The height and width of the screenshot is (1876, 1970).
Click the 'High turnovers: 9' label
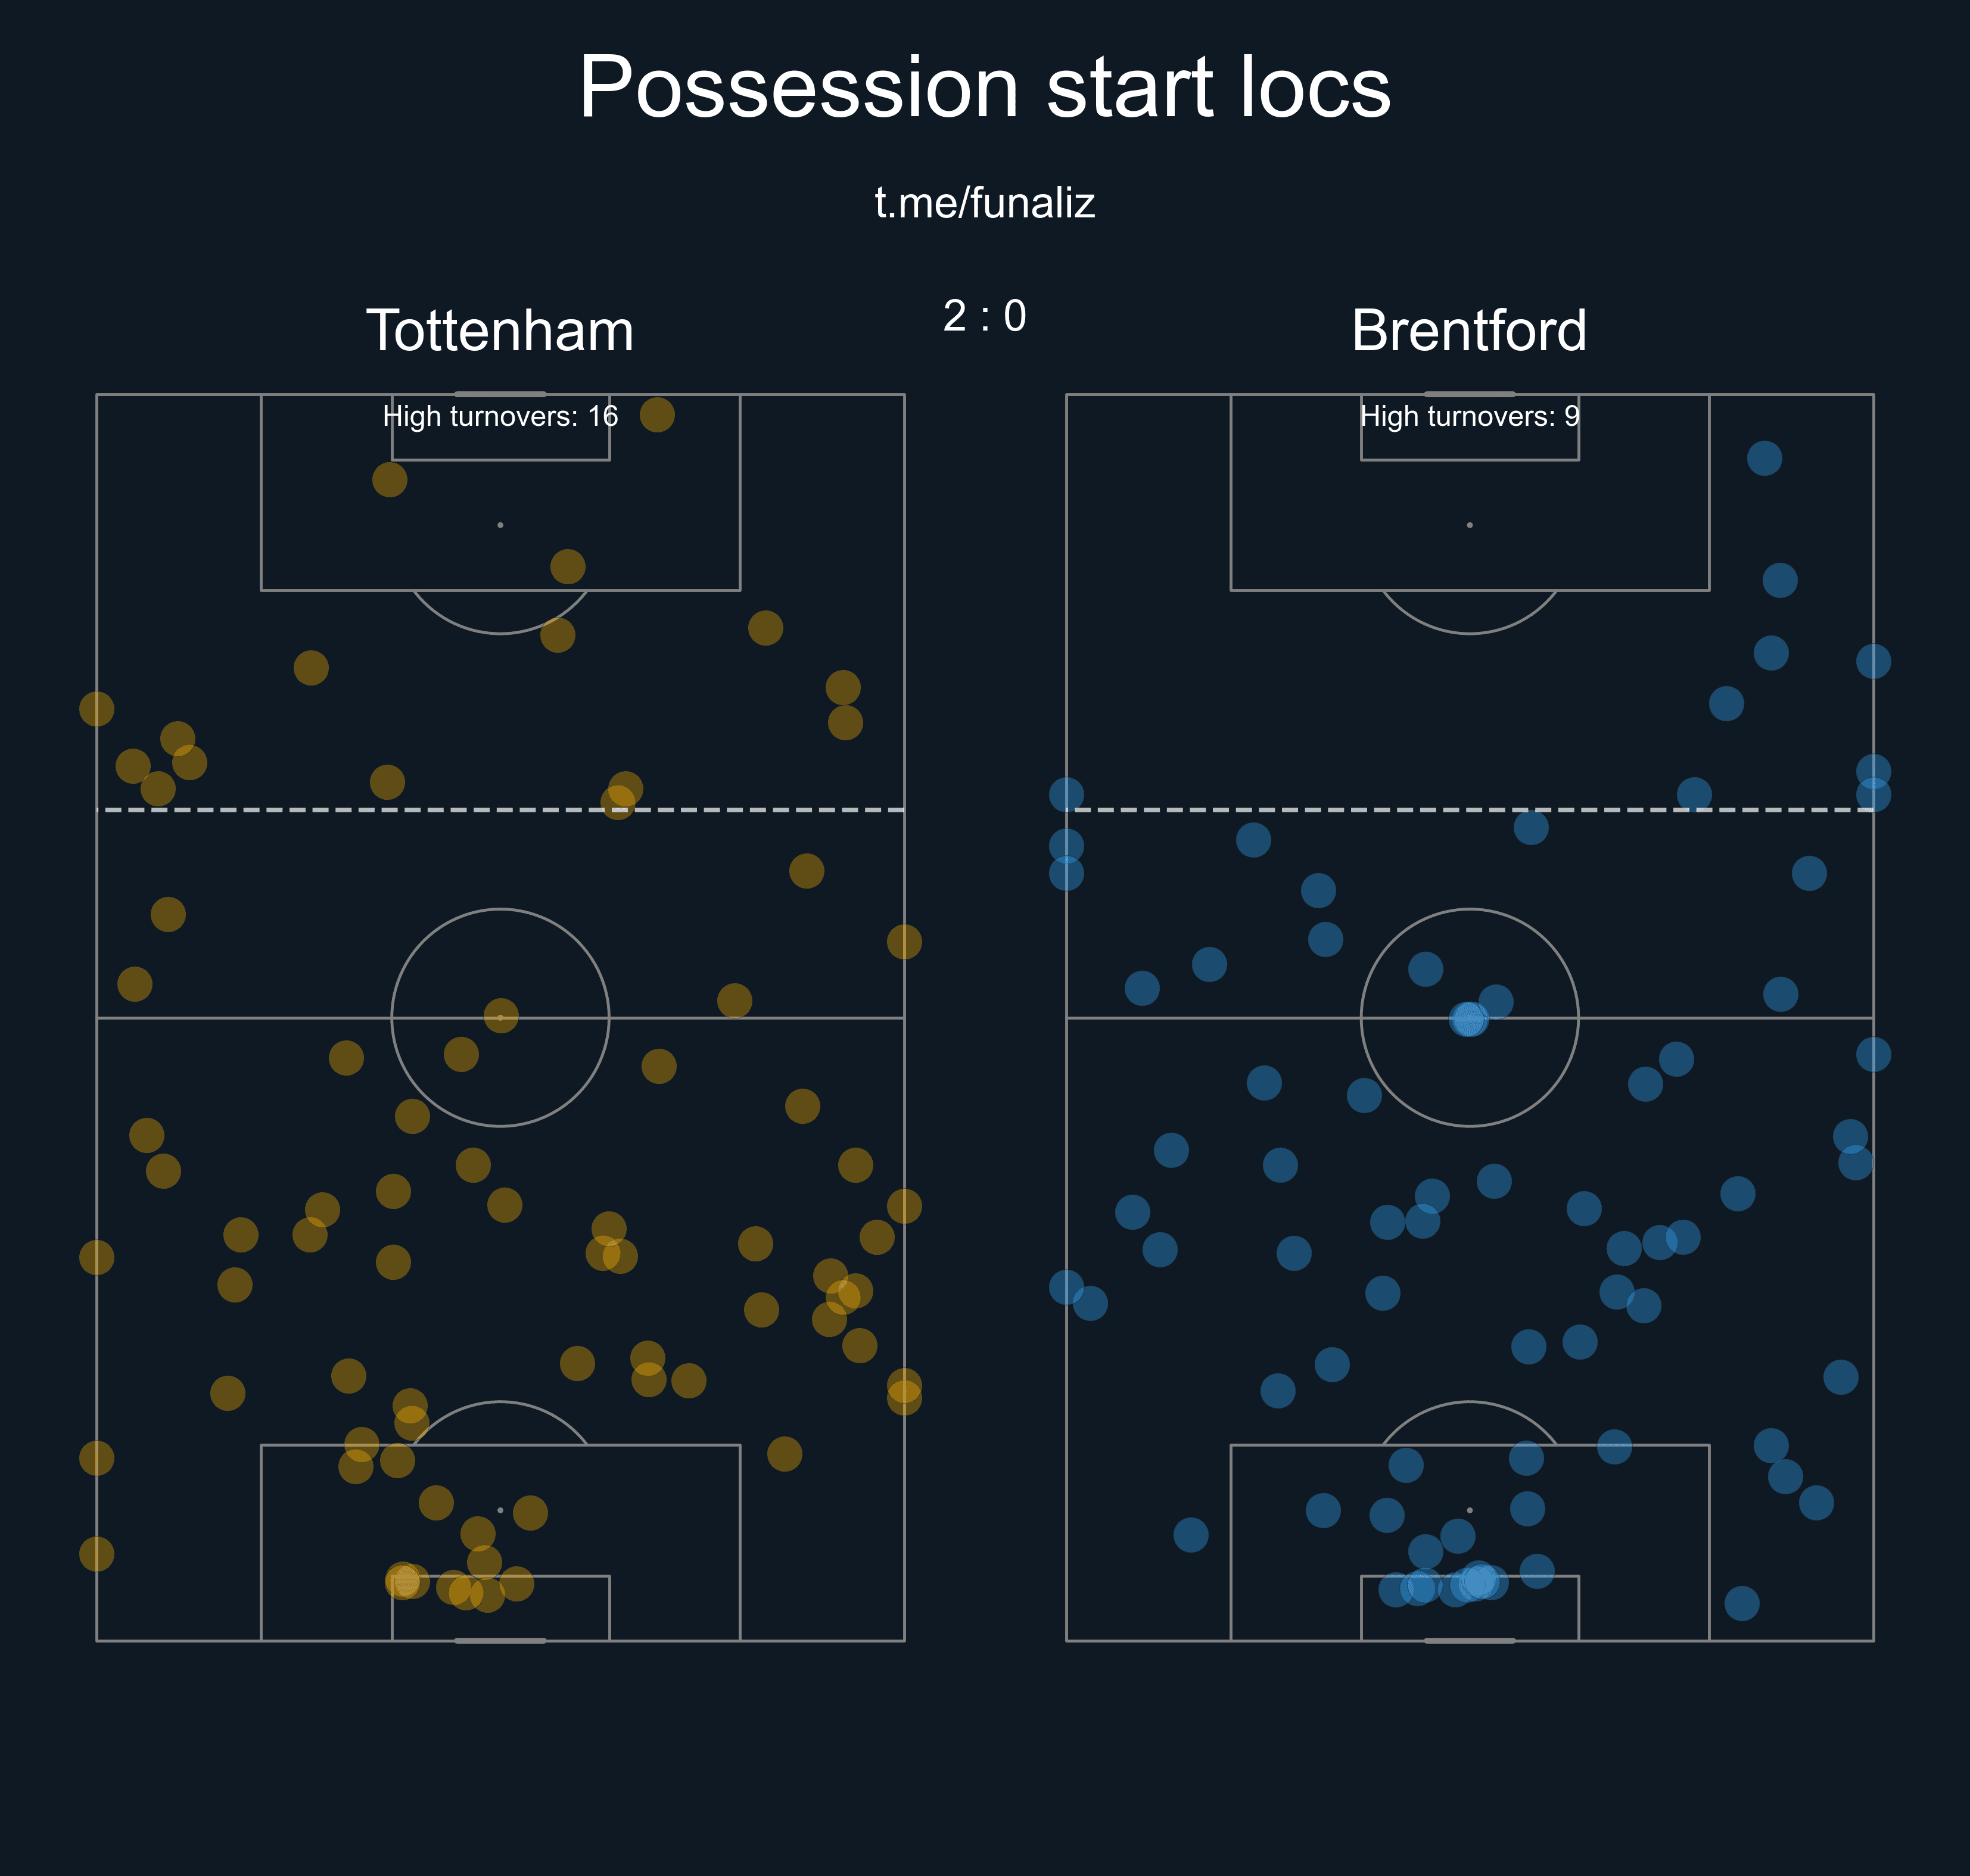(x=1469, y=416)
